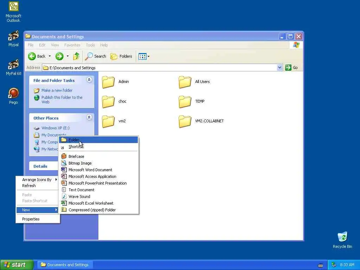Screen dimensions: 360x270
Task: Select the Recycle Bin icon
Action: (342, 240)
